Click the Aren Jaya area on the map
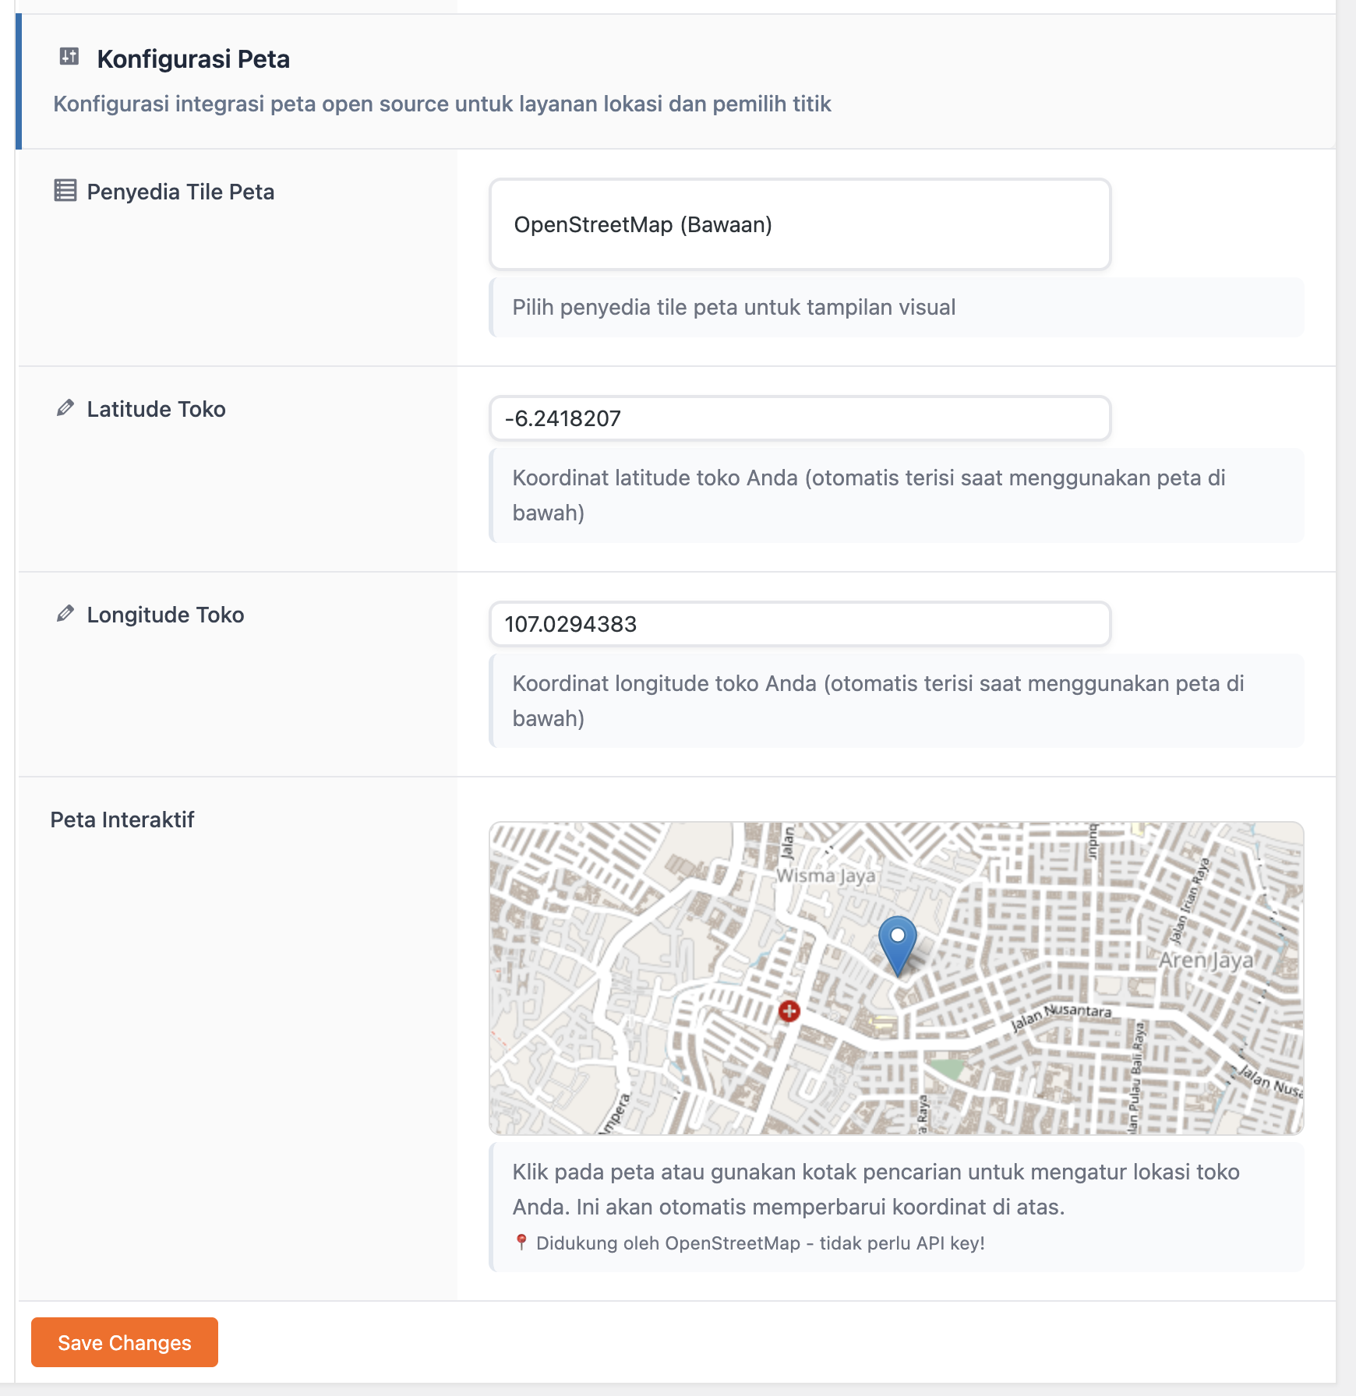1356x1396 pixels. (x=1205, y=961)
